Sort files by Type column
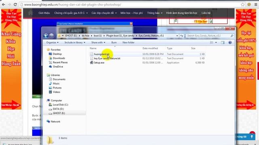259x145 pixels. pyautogui.click(x=170, y=48)
